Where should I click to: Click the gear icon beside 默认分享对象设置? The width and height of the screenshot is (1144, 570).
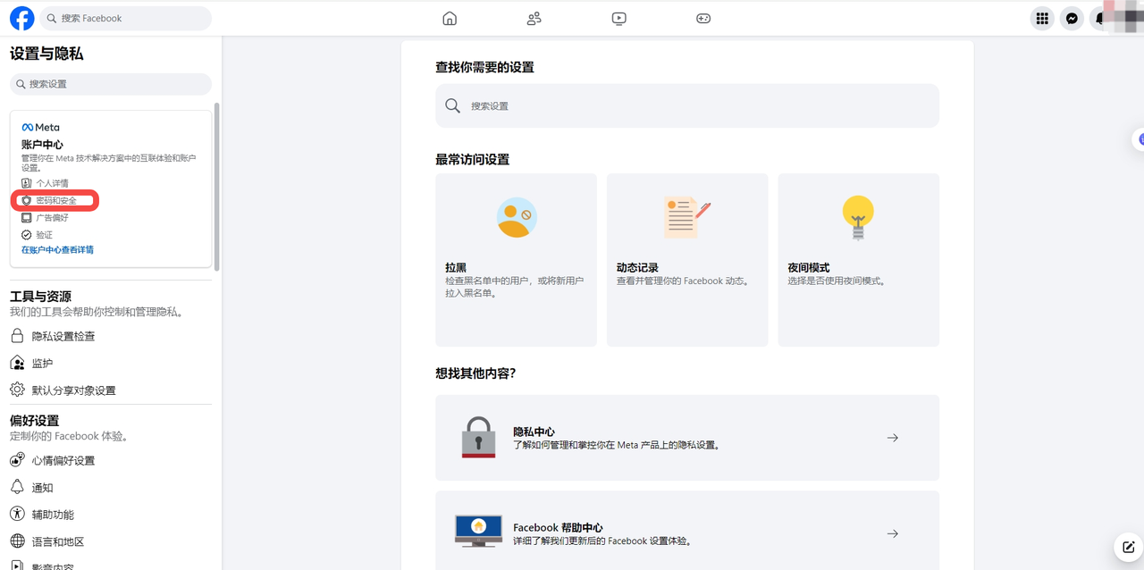[17, 390]
